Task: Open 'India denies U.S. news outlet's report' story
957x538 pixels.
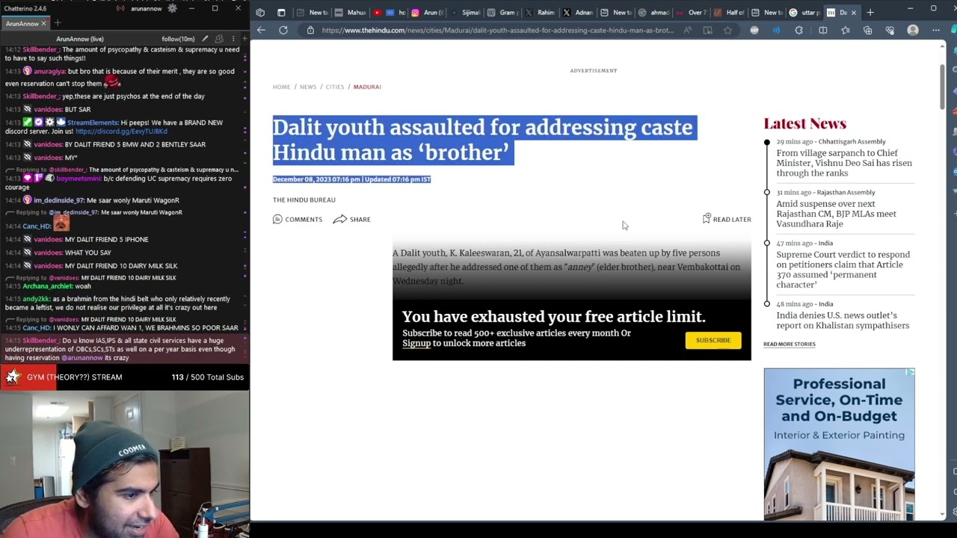Action: pyautogui.click(x=843, y=321)
